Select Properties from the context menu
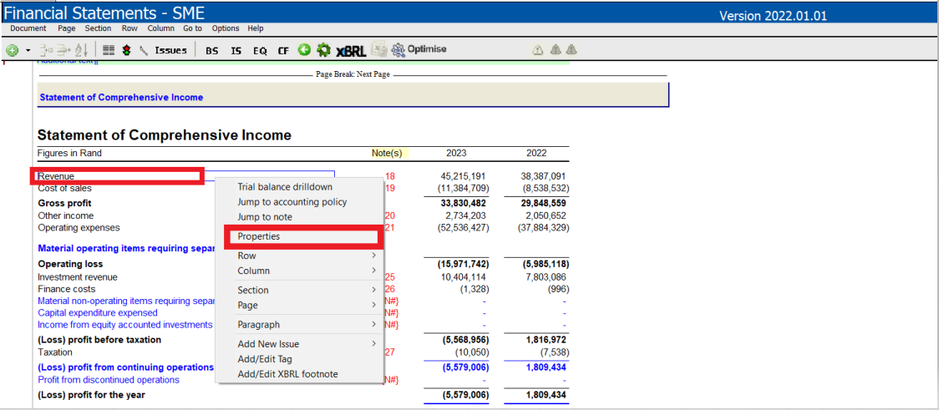Image resolution: width=939 pixels, height=410 pixels. [x=259, y=236]
